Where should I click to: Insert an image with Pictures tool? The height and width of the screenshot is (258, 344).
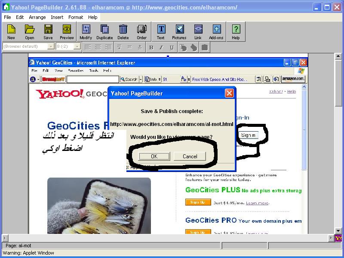(179, 32)
